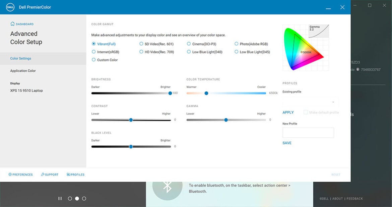Close the Dell PremierColor window

pos(342,7)
